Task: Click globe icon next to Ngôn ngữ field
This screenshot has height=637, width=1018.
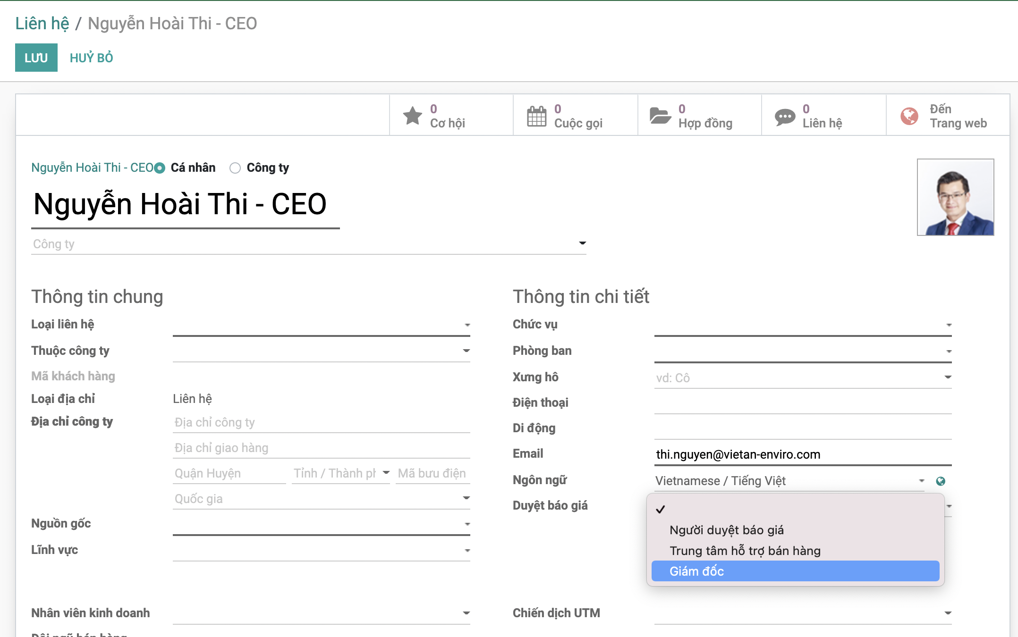Action: pos(941,481)
